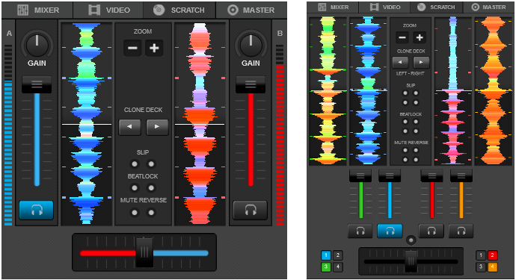
Task: Select deck 2 red assign button on right
Action: [x=492, y=255]
